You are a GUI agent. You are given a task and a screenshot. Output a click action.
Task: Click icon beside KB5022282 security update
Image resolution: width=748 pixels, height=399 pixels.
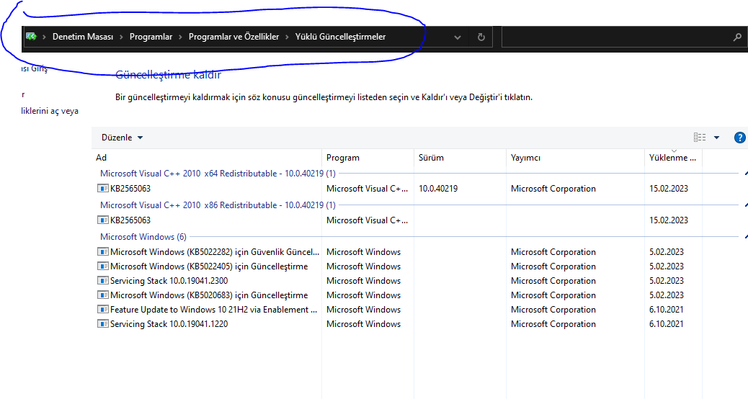click(x=102, y=251)
